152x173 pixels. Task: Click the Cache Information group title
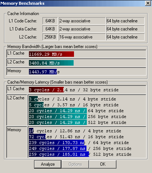[x=23, y=14]
